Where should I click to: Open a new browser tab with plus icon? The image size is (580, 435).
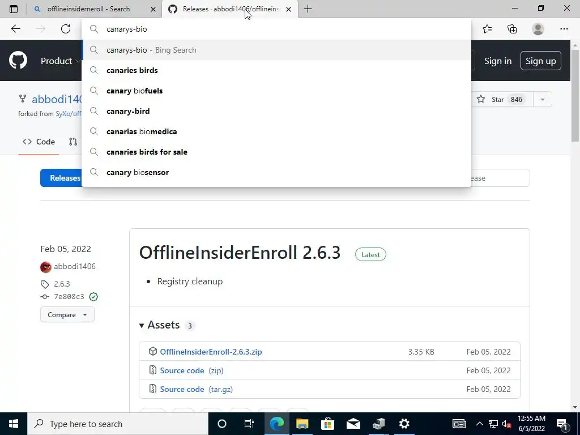[x=308, y=9]
